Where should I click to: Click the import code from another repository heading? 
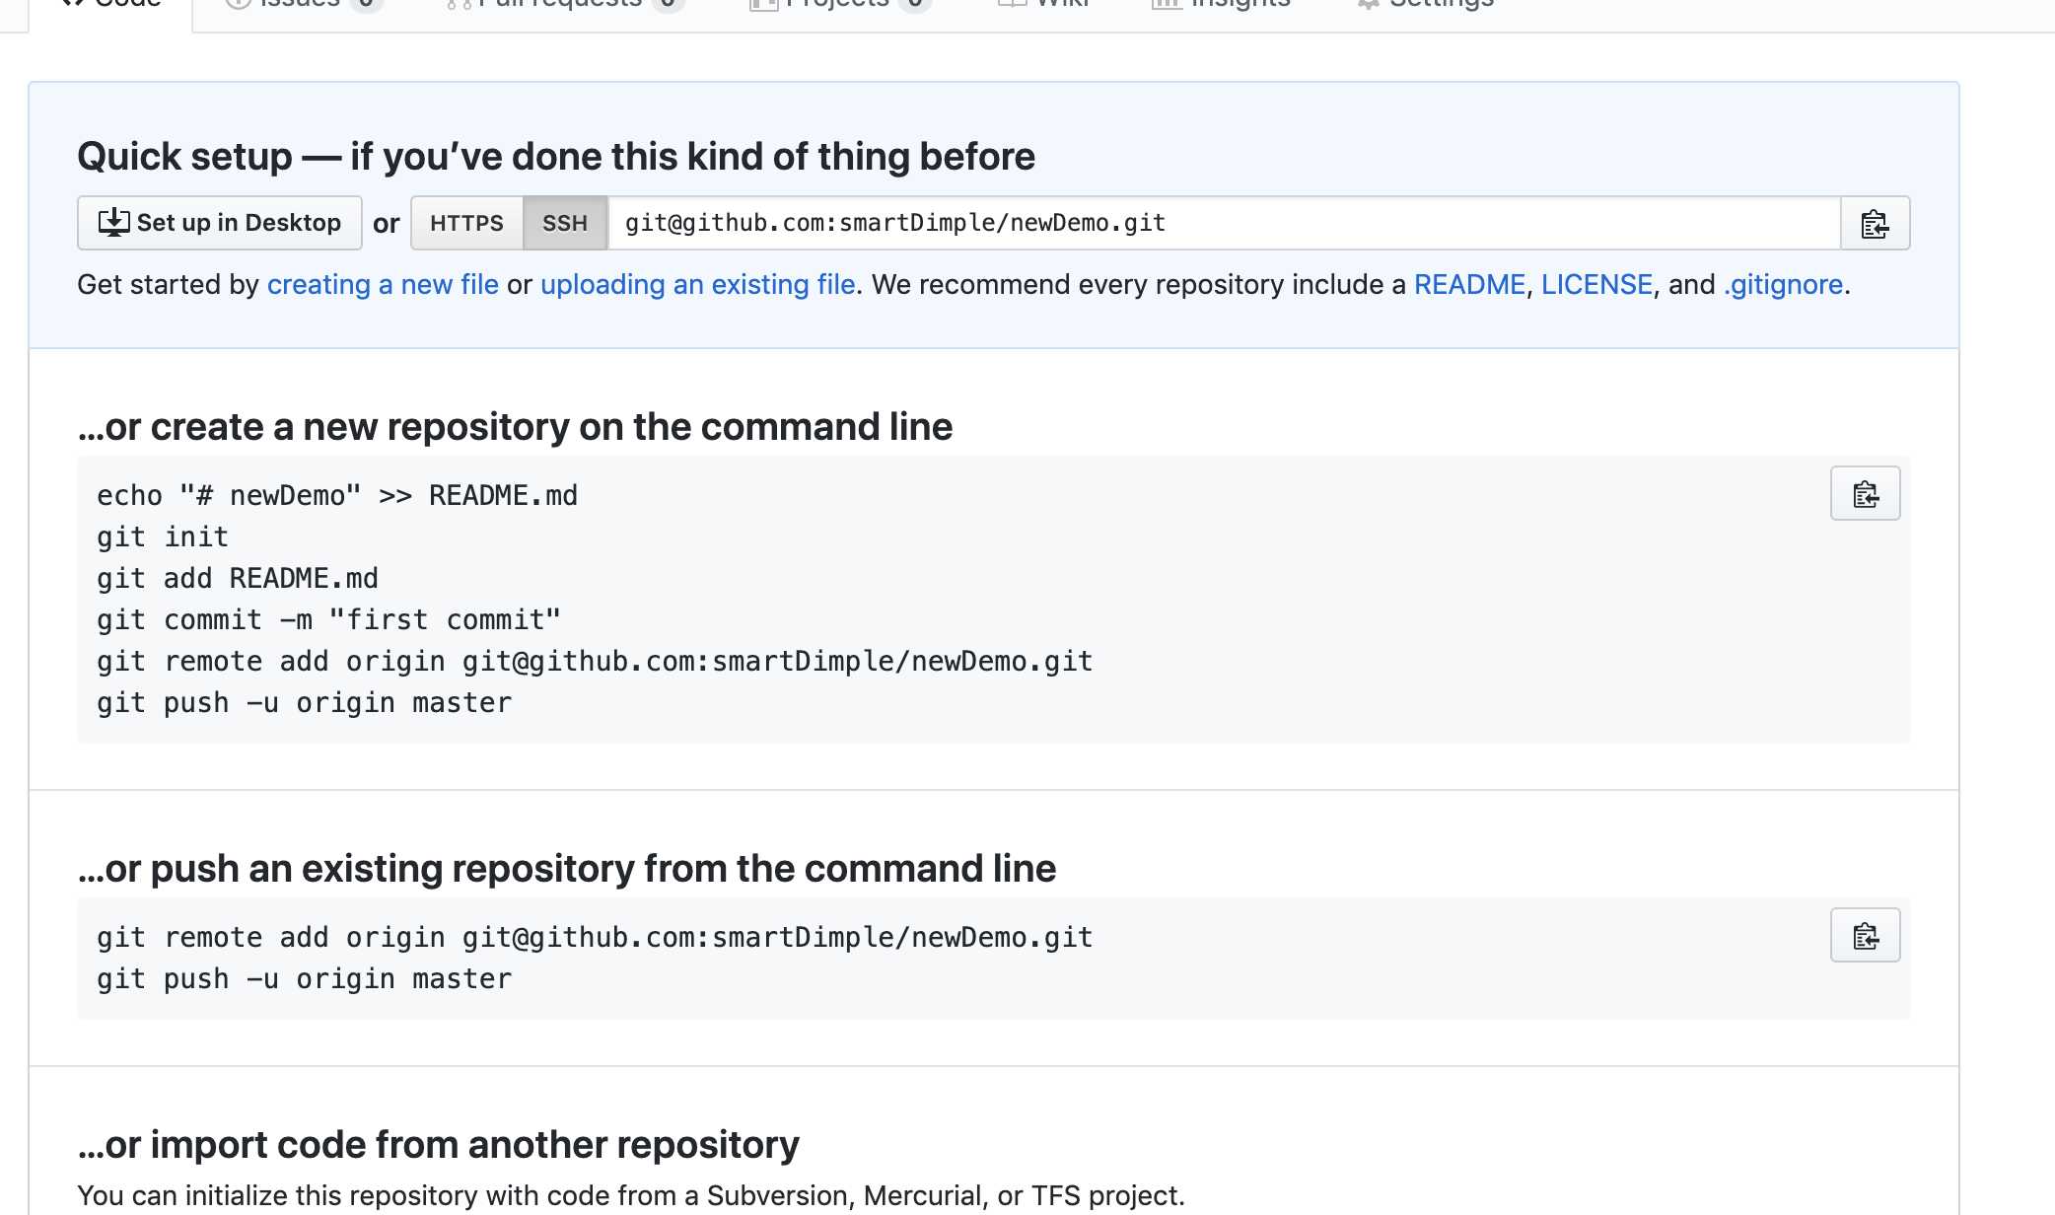pos(438,1144)
